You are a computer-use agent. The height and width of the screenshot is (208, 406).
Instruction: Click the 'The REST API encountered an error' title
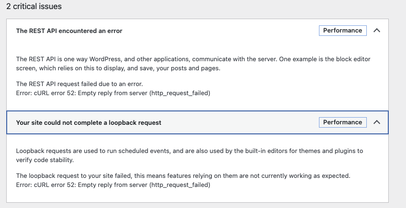[69, 31]
